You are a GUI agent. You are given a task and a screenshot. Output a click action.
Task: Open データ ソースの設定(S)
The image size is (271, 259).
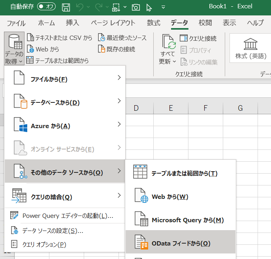pyautogui.click(x=65, y=231)
